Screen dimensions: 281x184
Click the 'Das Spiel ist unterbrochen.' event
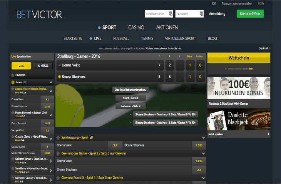130,90
